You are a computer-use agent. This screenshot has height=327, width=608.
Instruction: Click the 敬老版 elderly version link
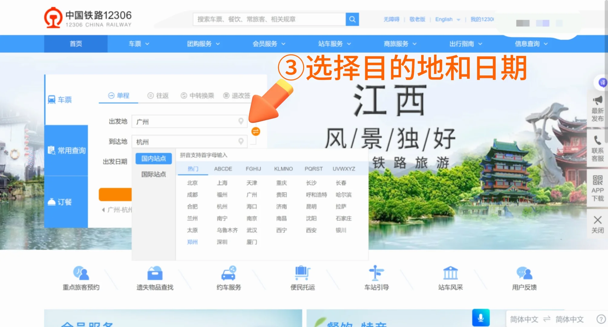(417, 19)
